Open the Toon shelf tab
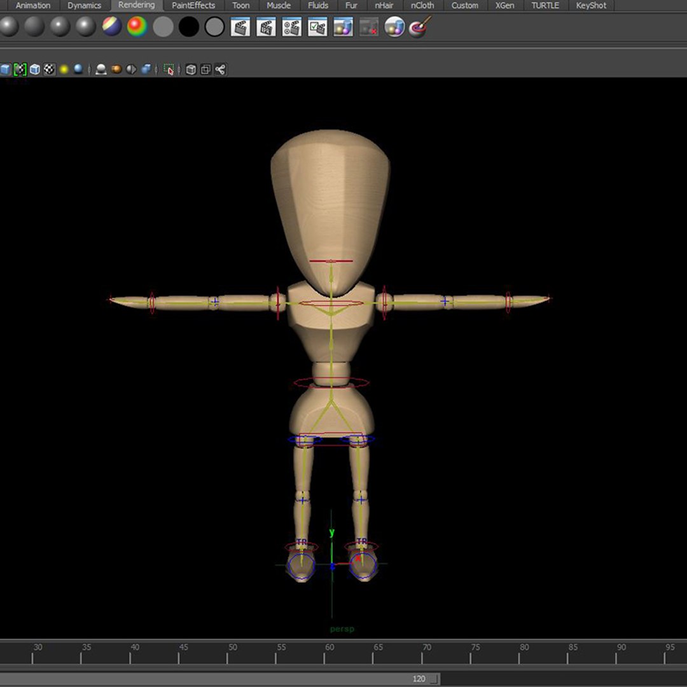The image size is (687, 687). tap(240, 6)
